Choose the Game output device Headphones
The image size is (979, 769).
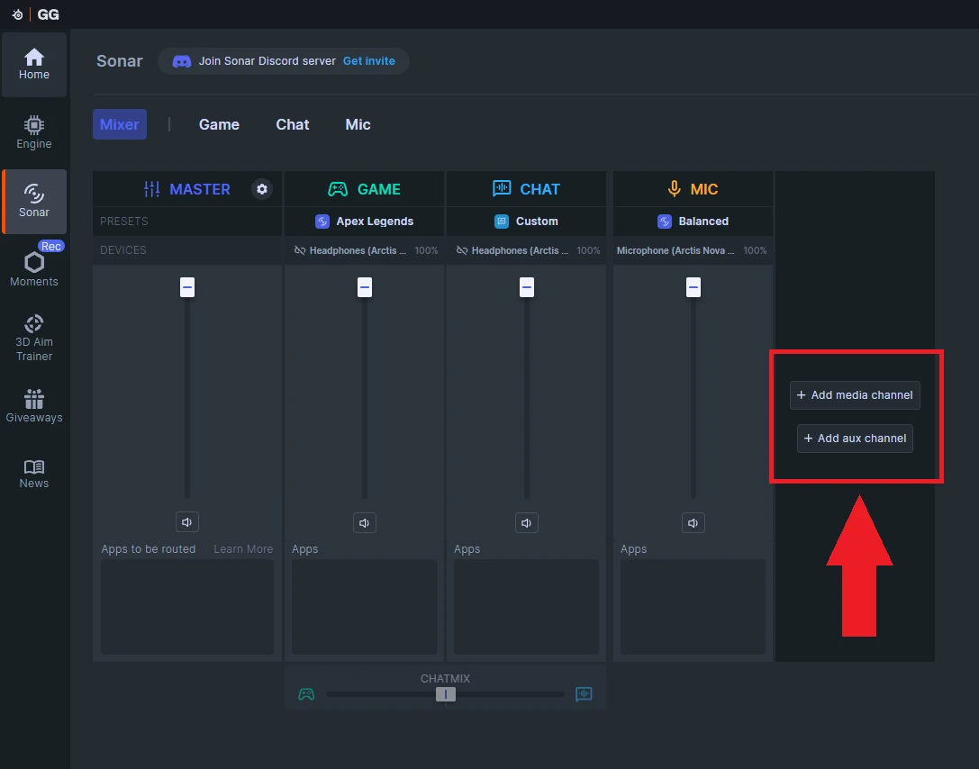pos(358,250)
